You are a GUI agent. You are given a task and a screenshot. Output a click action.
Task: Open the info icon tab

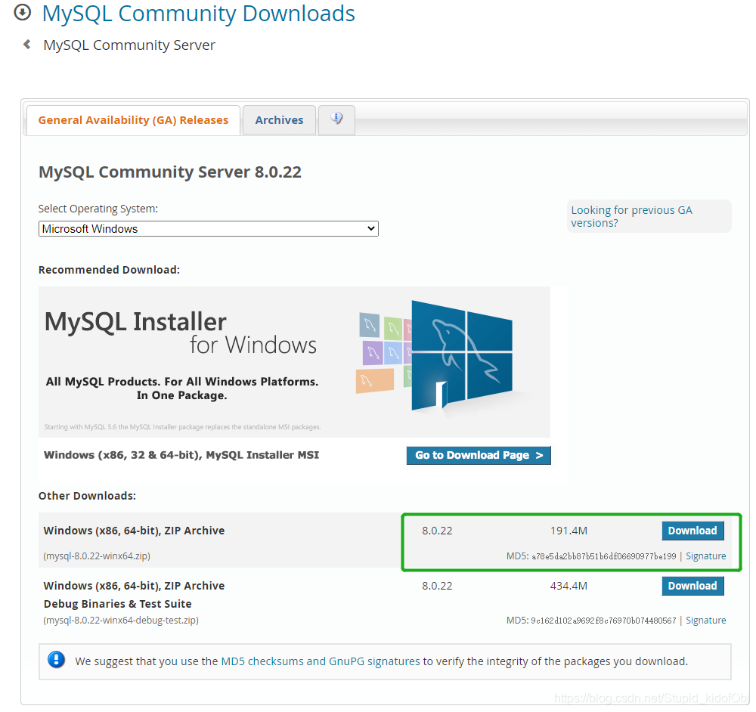[x=336, y=119]
